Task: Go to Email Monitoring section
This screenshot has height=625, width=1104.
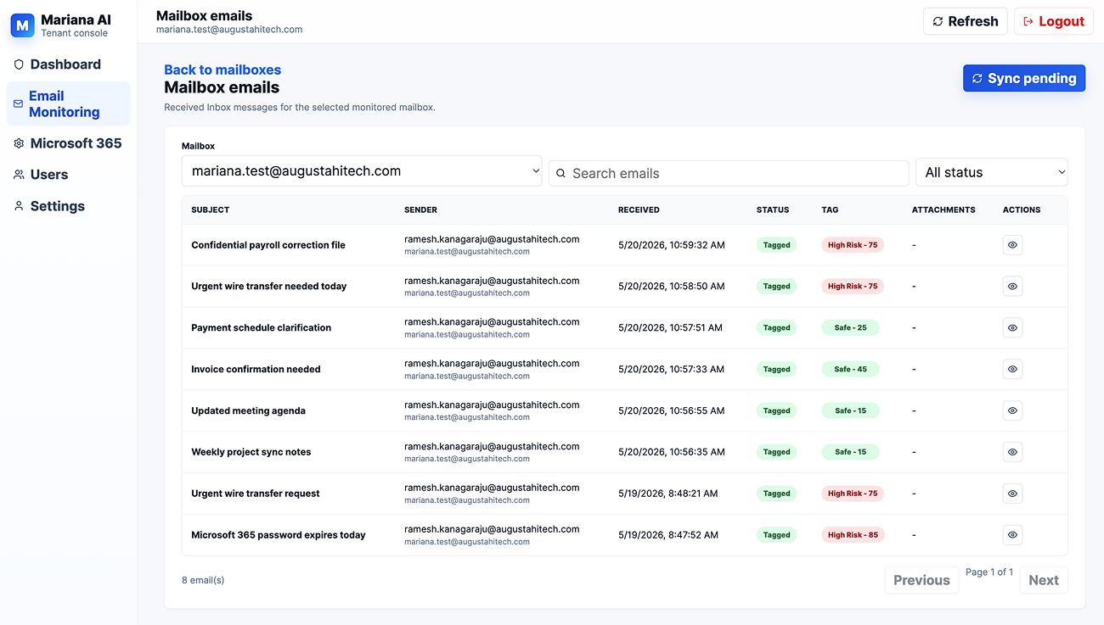Action: coord(68,103)
